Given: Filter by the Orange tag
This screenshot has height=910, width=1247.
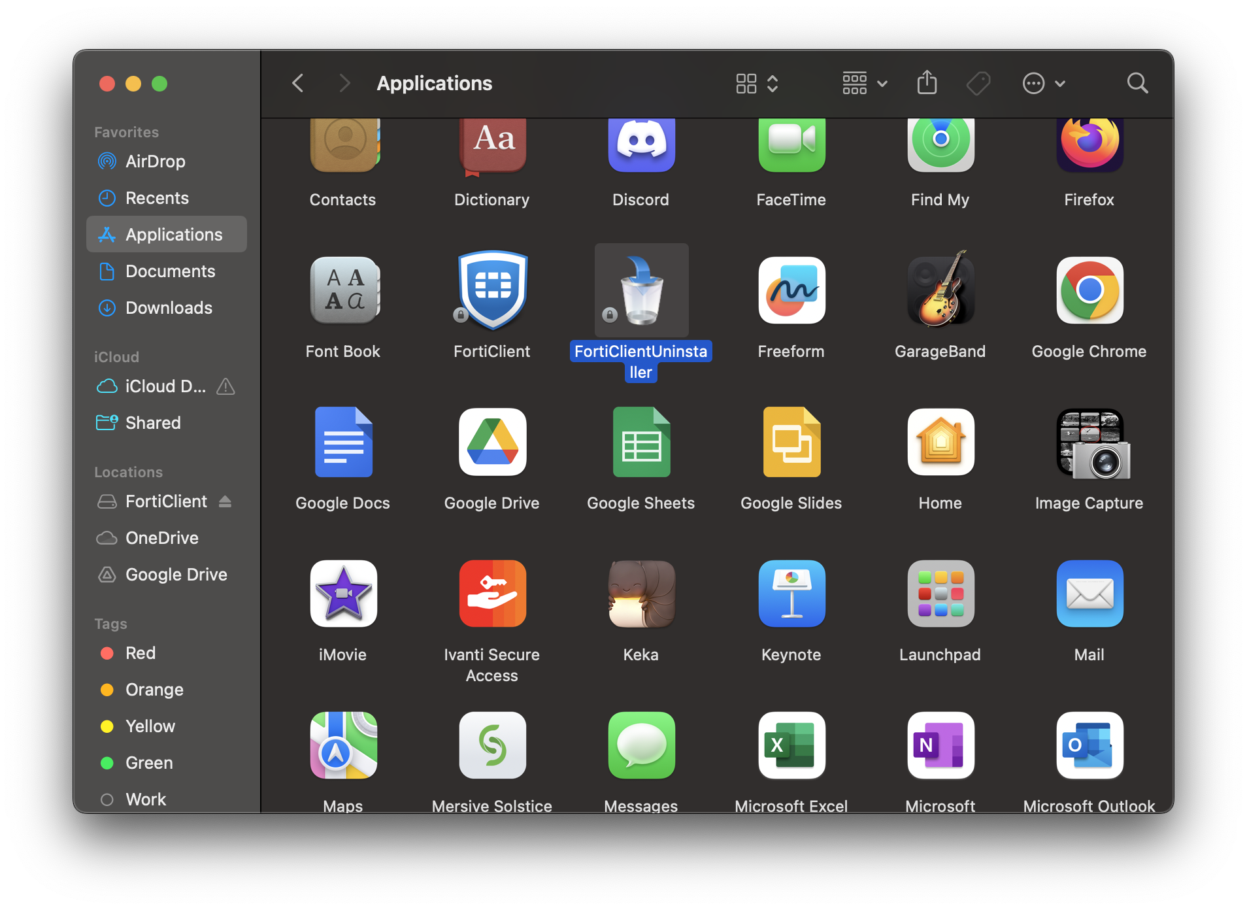Looking at the screenshot, I should (x=167, y=690).
